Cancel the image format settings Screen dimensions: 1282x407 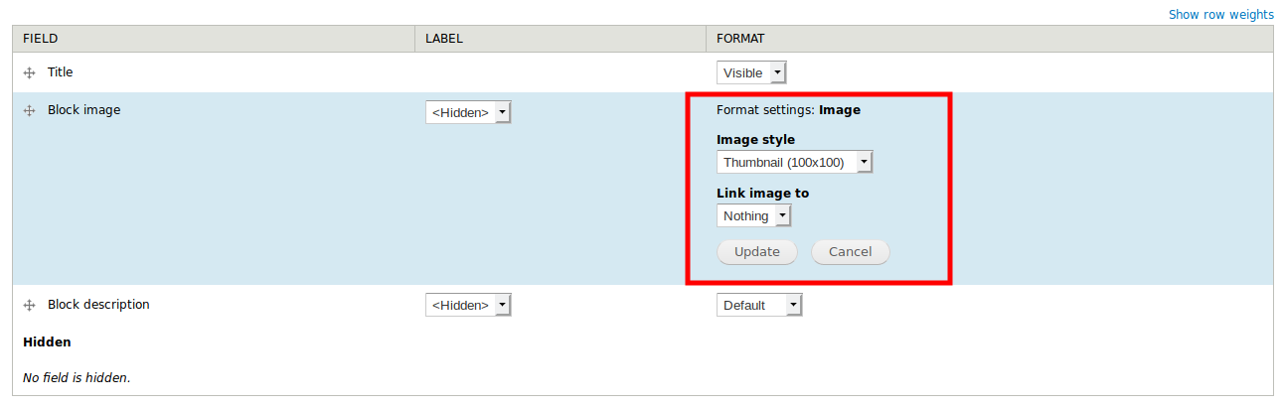click(850, 252)
